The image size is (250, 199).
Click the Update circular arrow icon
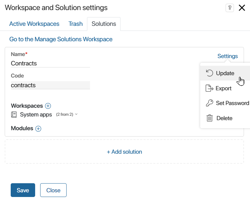[x=210, y=73]
